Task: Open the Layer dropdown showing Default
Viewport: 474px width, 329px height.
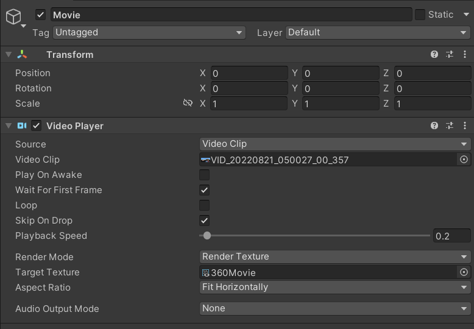Action: (378, 33)
